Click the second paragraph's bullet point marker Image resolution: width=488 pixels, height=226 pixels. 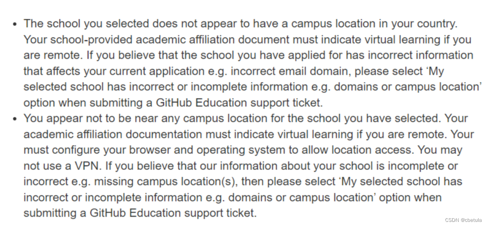(15, 119)
